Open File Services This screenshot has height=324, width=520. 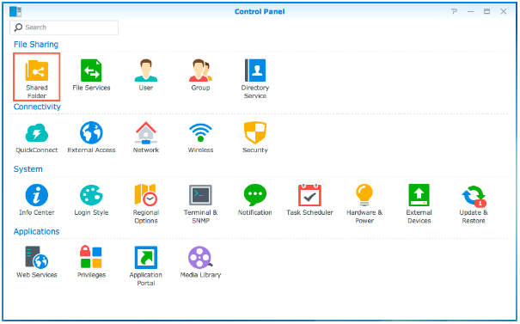click(91, 76)
